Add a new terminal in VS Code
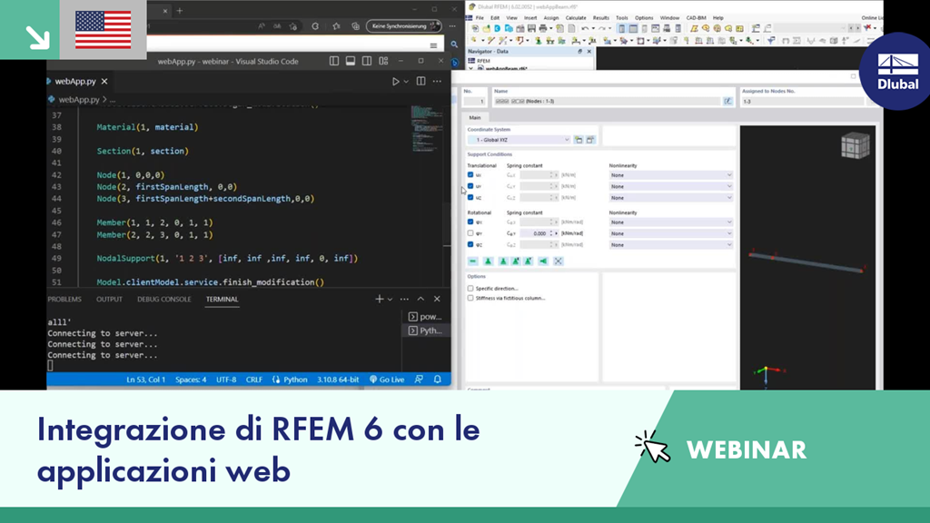 [379, 299]
